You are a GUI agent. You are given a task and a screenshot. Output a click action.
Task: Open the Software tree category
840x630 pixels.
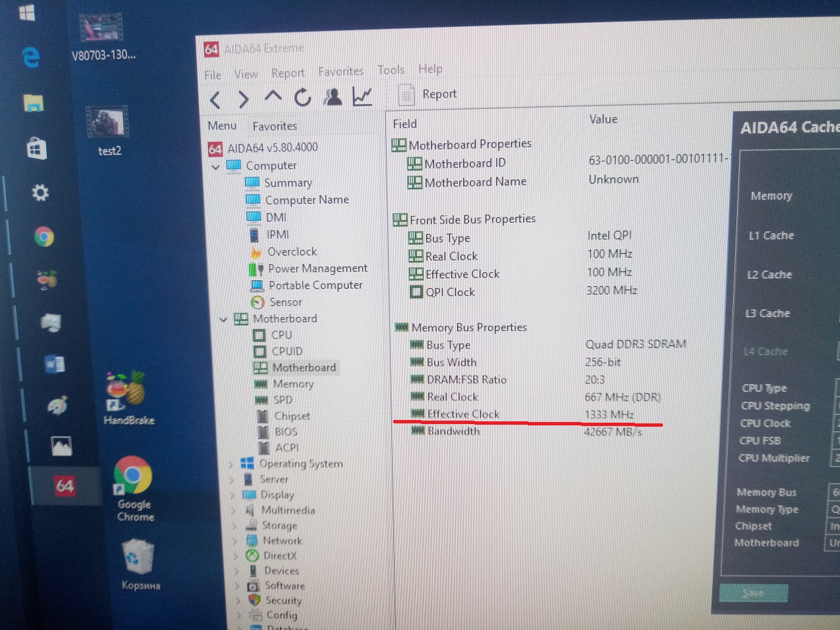pyautogui.click(x=277, y=586)
